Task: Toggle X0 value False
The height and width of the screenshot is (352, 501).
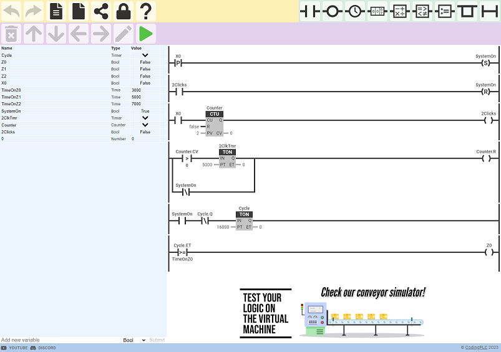Action: point(145,83)
